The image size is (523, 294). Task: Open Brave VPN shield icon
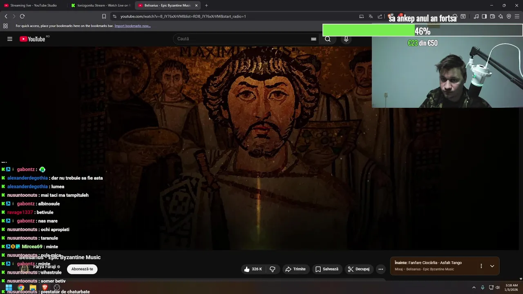coord(509,16)
